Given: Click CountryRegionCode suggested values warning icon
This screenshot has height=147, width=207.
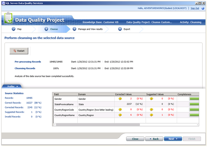Looking at the screenshot, I should [151, 109].
